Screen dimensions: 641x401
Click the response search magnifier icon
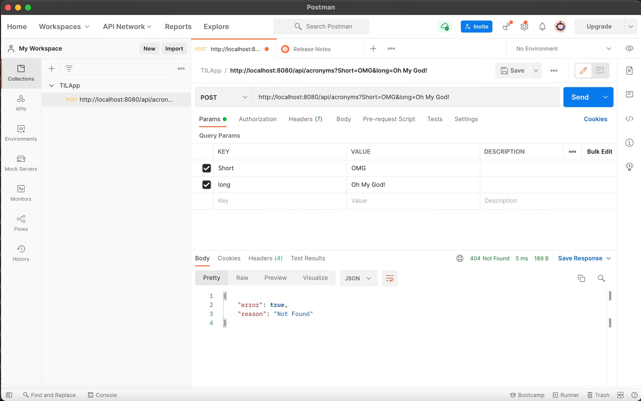click(x=601, y=278)
